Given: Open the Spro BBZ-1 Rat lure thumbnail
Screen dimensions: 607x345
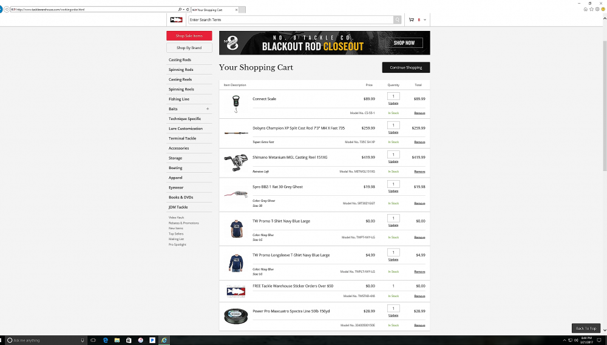Looking at the screenshot, I should point(236,194).
